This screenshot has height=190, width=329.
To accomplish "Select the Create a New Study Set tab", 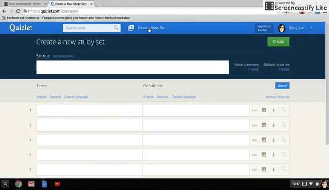I will 70,4.
